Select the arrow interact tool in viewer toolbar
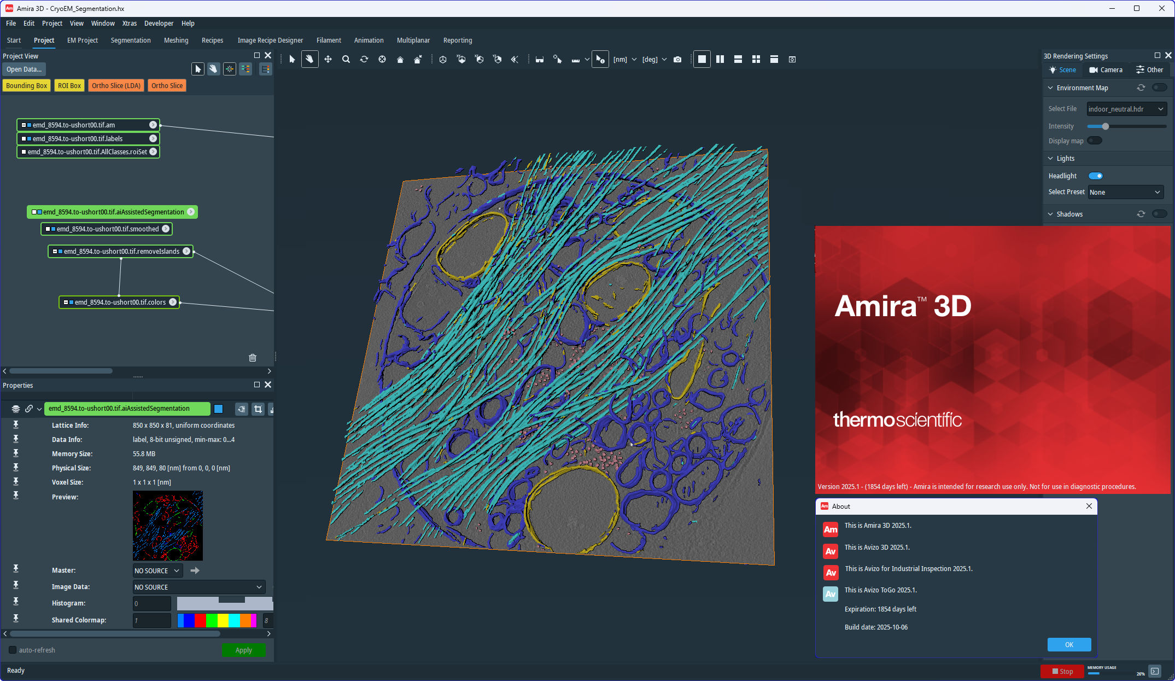The image size is (1175, 681). point(292,59)
